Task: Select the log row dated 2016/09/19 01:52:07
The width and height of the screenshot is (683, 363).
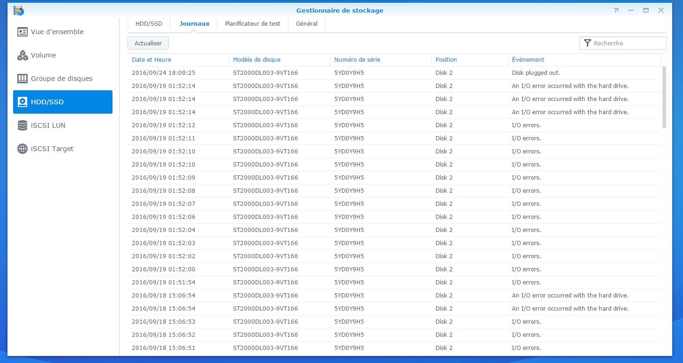Action: (x=394, y=204)
